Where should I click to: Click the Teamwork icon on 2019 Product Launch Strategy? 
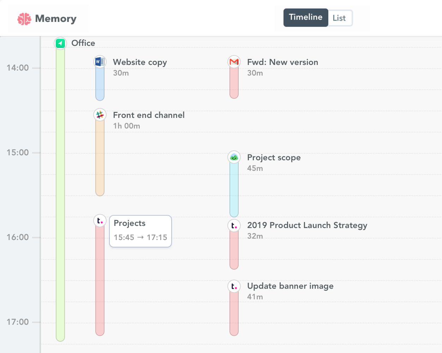coord(234,225)
